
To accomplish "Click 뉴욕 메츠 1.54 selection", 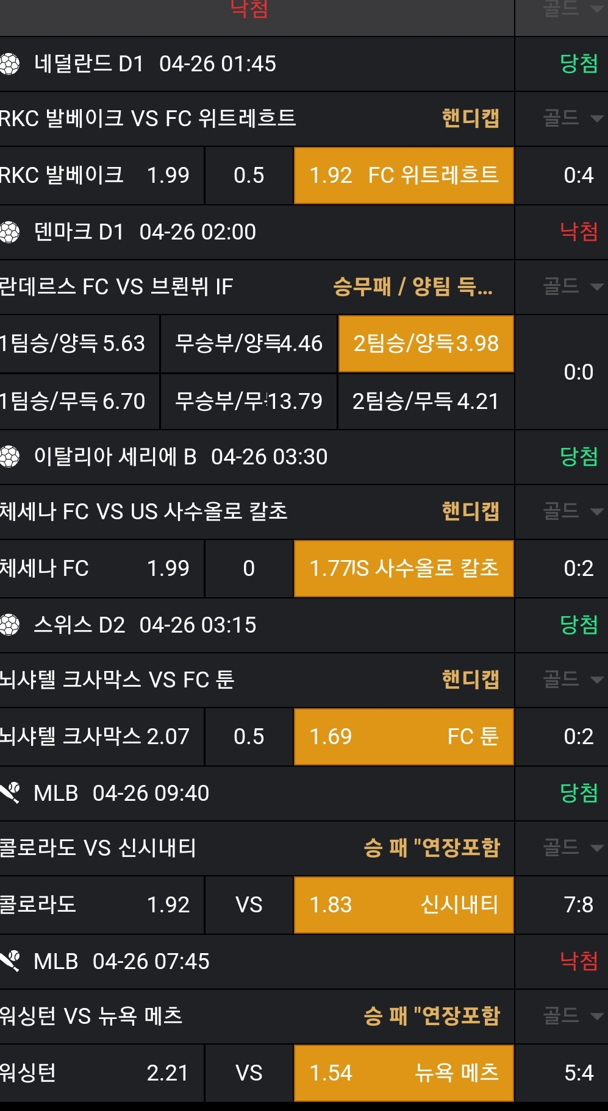I will coord(404,1073).
